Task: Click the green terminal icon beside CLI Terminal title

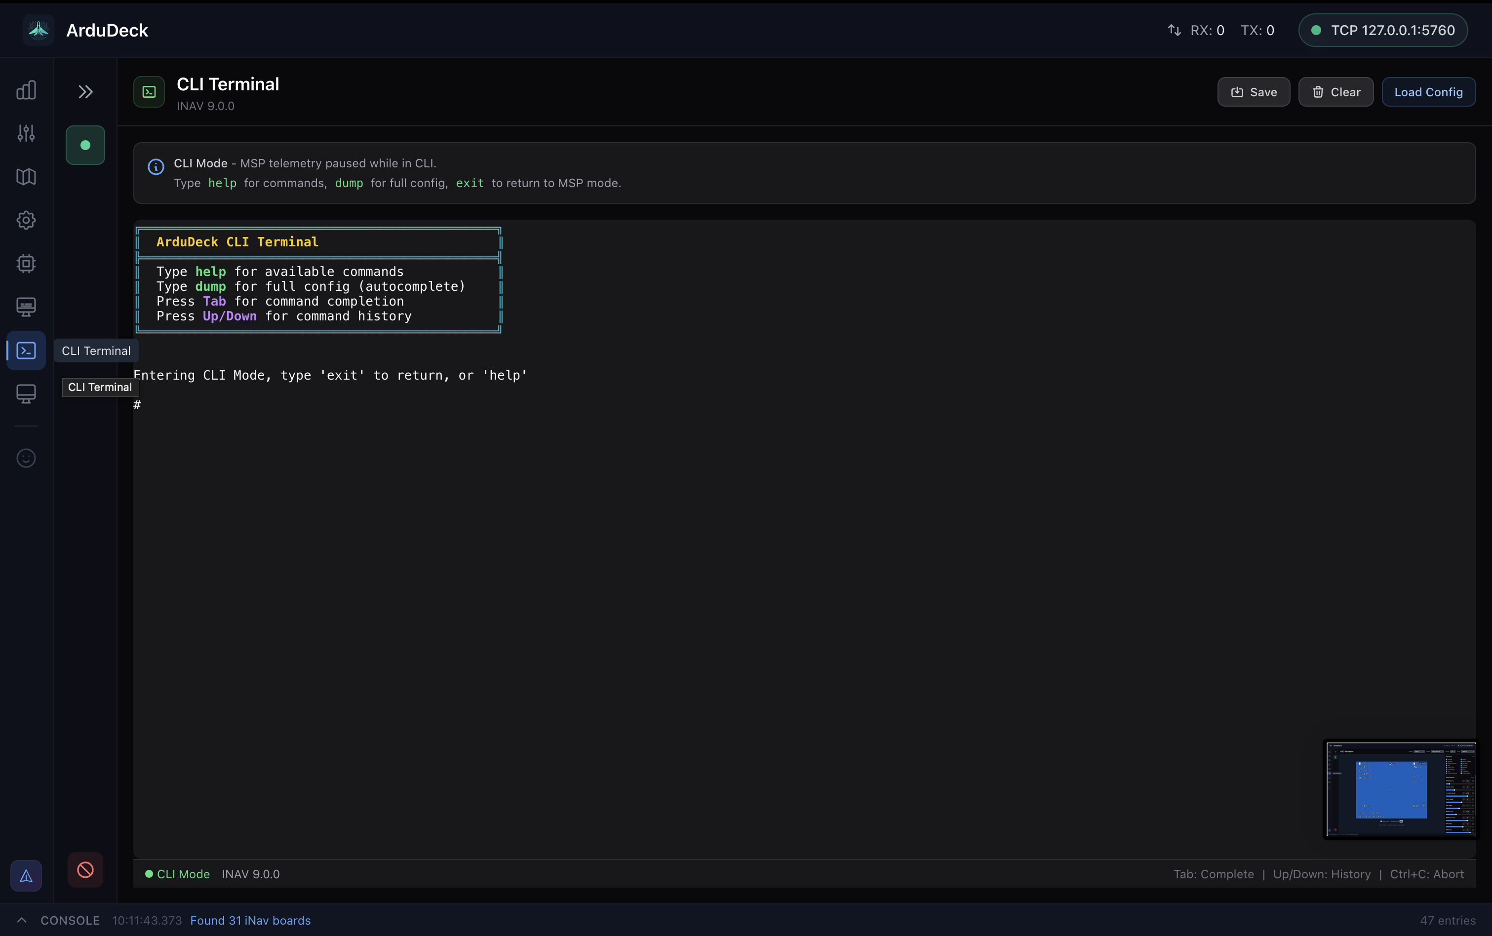Action: pyautogui.click(x=149, y=92)
